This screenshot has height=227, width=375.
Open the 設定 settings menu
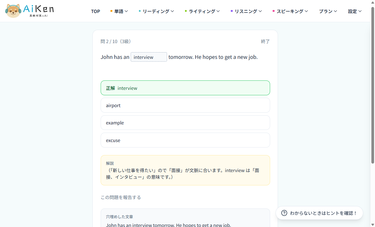pos(355,11)
